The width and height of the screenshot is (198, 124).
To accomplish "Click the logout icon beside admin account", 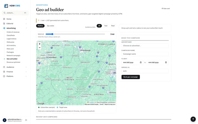I will pos(26,120).
